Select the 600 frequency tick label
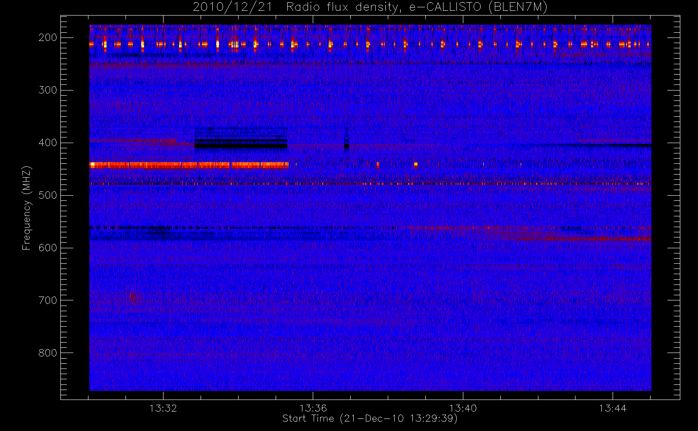The image size is (698, 431). pos(48,248)
